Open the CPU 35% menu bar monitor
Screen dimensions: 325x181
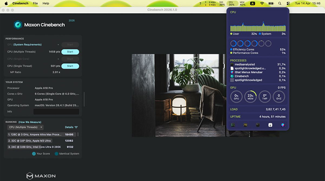coord(231,3)
